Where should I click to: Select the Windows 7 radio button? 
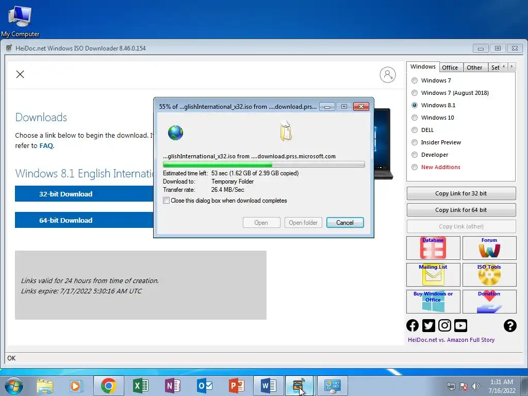tap(415, 80)
